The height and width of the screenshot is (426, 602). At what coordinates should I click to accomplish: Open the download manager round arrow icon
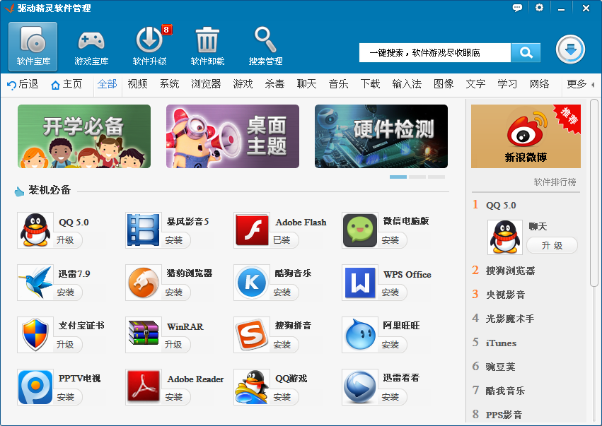tap(570, 49)
